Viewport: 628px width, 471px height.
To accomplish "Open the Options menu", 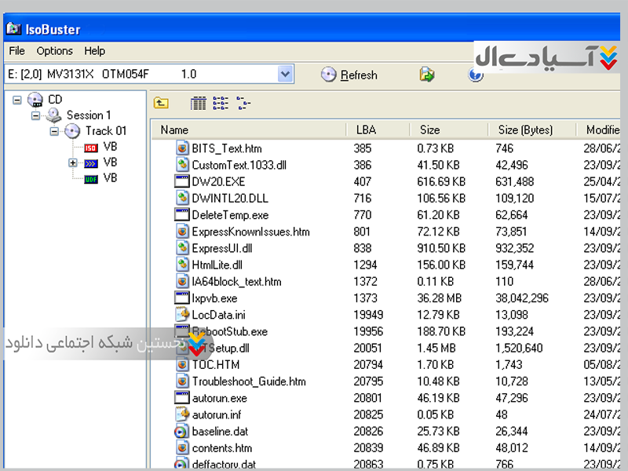I will pos(54,51).
